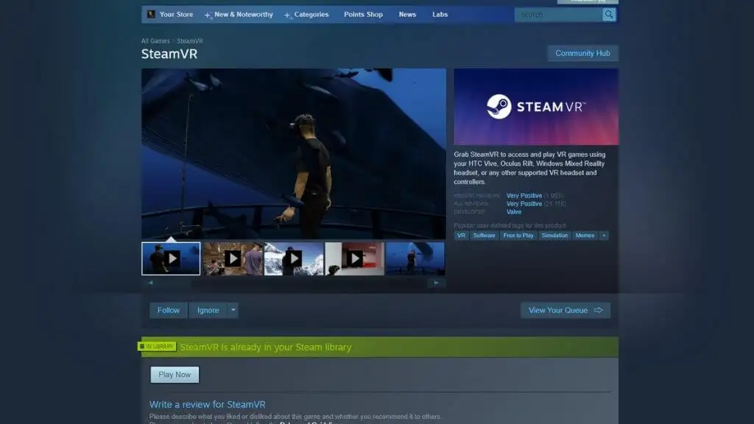
Task: Play the second video thumbnail with two people
Action: point(233,258)
